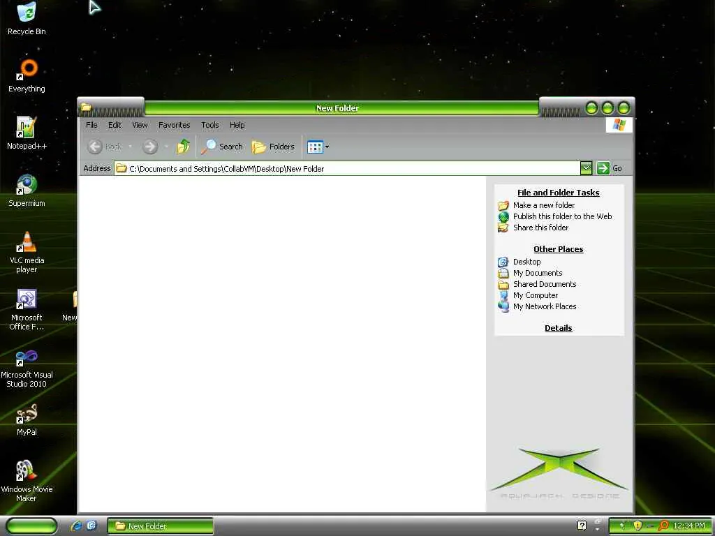The image size is (715, 536).
Task: Click the folder icon in the title bar
Action: tap(86, 107)
